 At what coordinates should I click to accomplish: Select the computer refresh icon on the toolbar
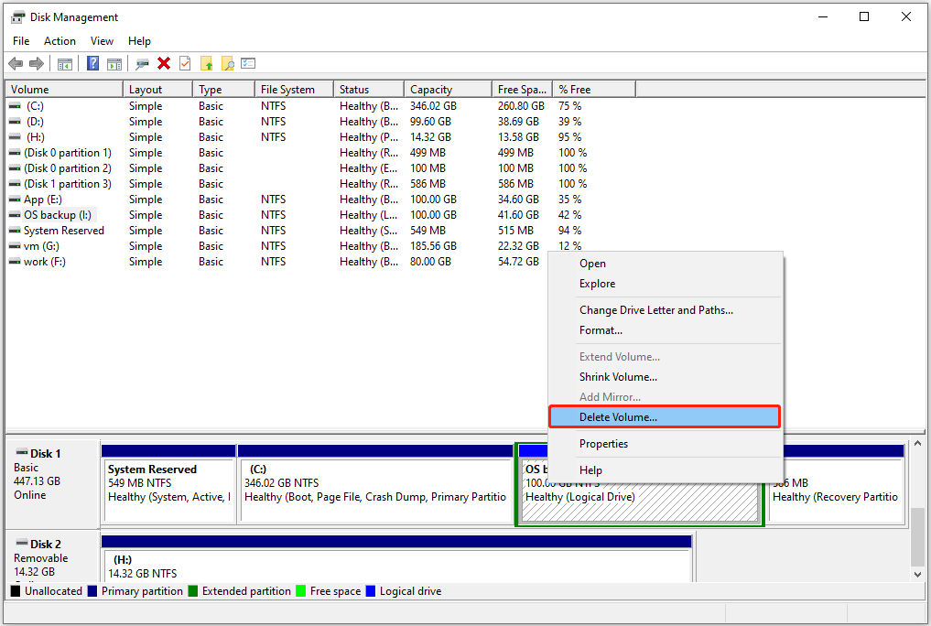(142, 63)
